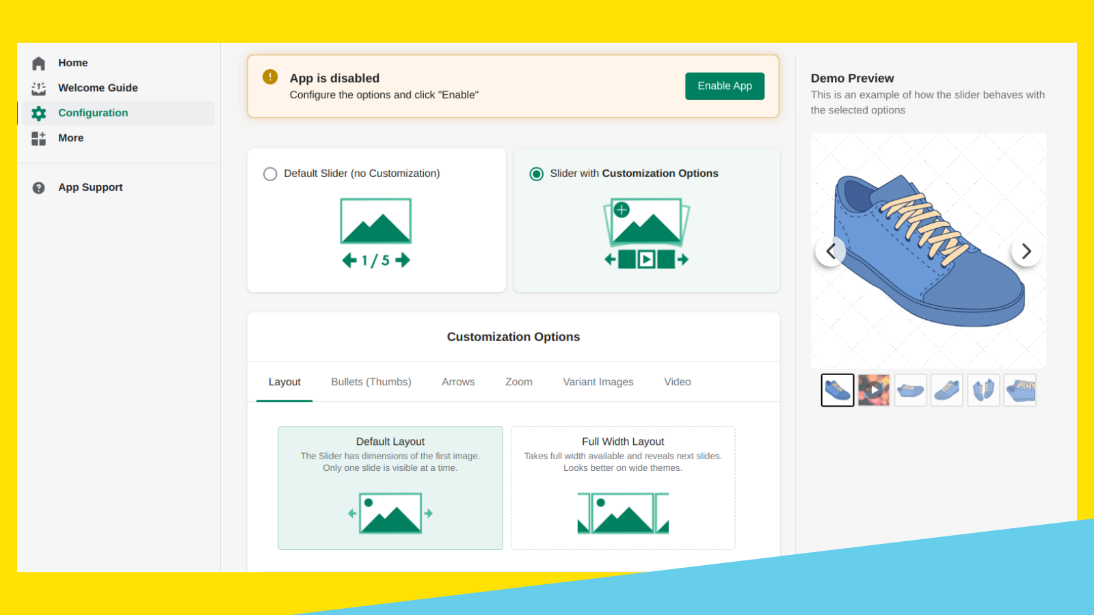1094x615 pixels.
Task: Click the warning icon in the disabled banner
Action: tap(270, 77)
